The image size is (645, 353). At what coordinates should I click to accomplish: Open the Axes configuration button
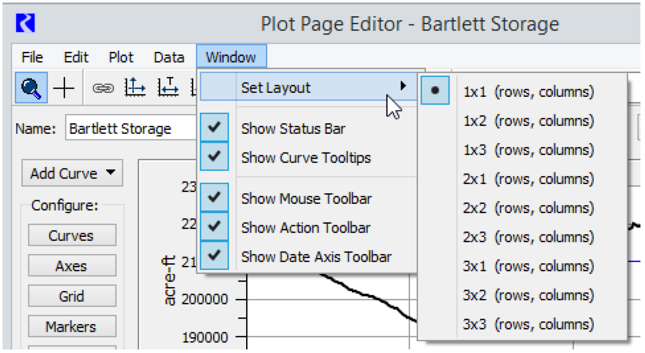[x=71, y=266]
